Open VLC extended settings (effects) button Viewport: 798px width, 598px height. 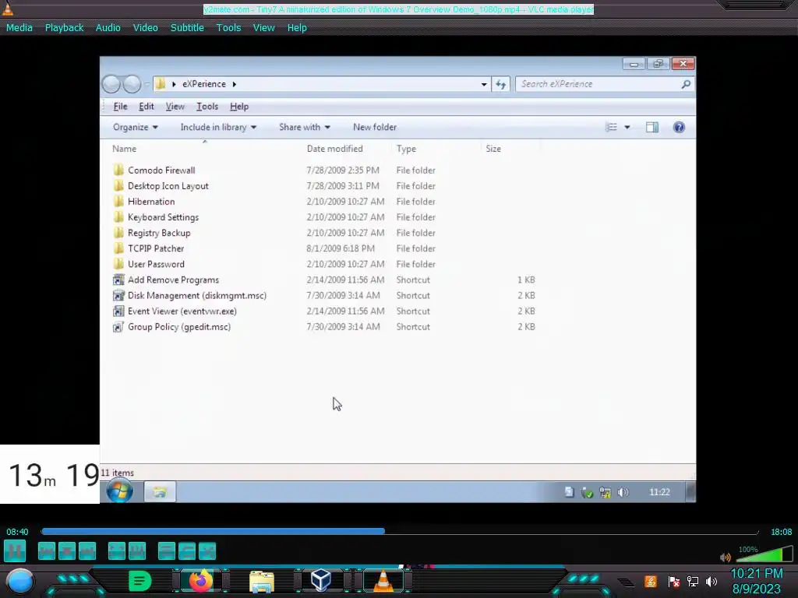click(137, 551)
